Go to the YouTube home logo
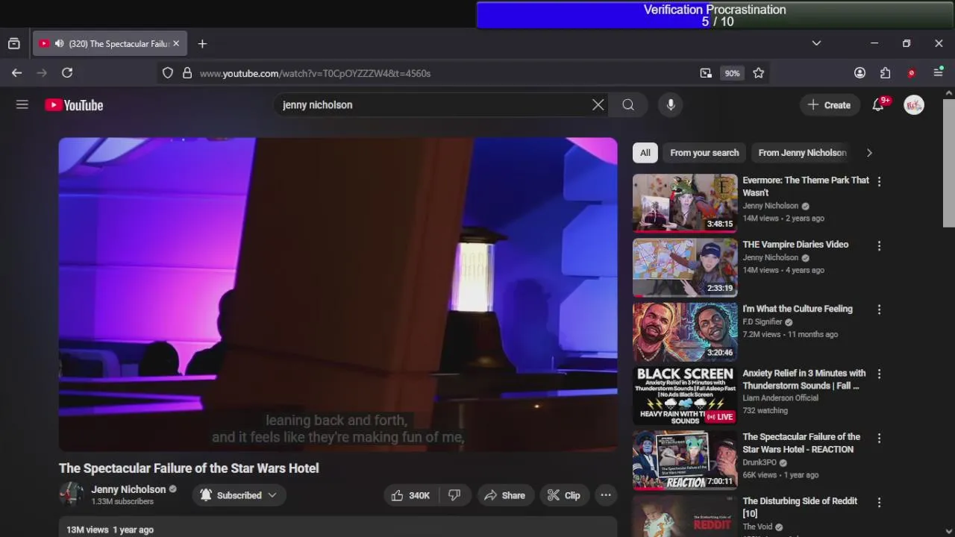 point(74,105)
